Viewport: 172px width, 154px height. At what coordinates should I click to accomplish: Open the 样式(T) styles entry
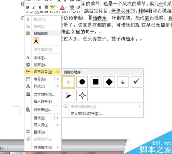(39, 86)
